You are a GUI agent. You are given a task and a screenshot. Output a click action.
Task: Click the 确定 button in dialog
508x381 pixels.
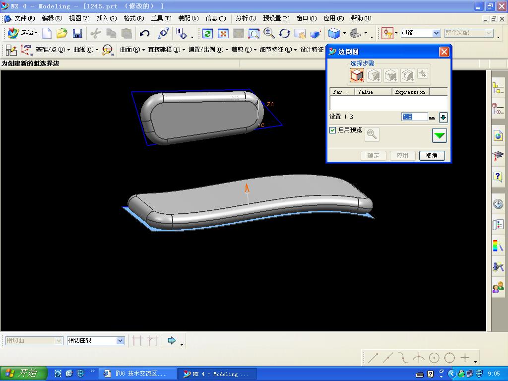pos(373,155)
